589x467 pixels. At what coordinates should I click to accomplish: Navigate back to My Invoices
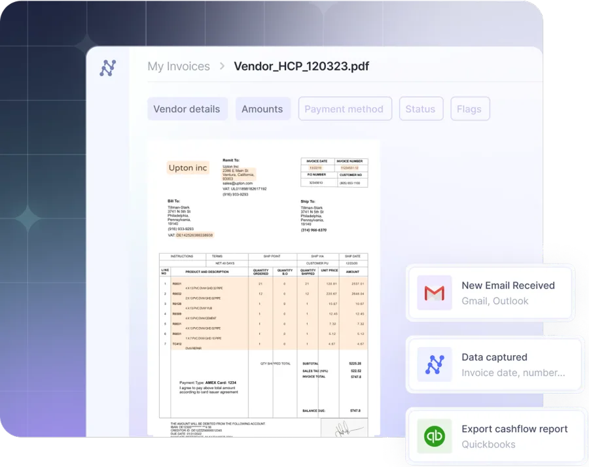(x=179, y=66)
